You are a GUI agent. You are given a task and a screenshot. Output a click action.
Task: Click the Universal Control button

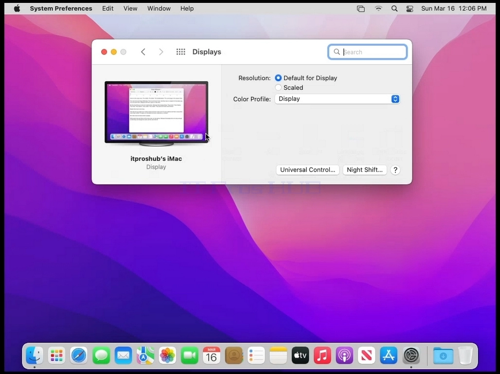click(x=308, y=170)
